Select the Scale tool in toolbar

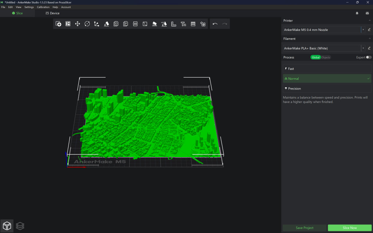coord(97,24)
